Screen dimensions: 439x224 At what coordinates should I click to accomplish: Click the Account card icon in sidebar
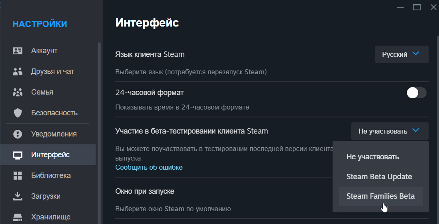click(17, 51)
